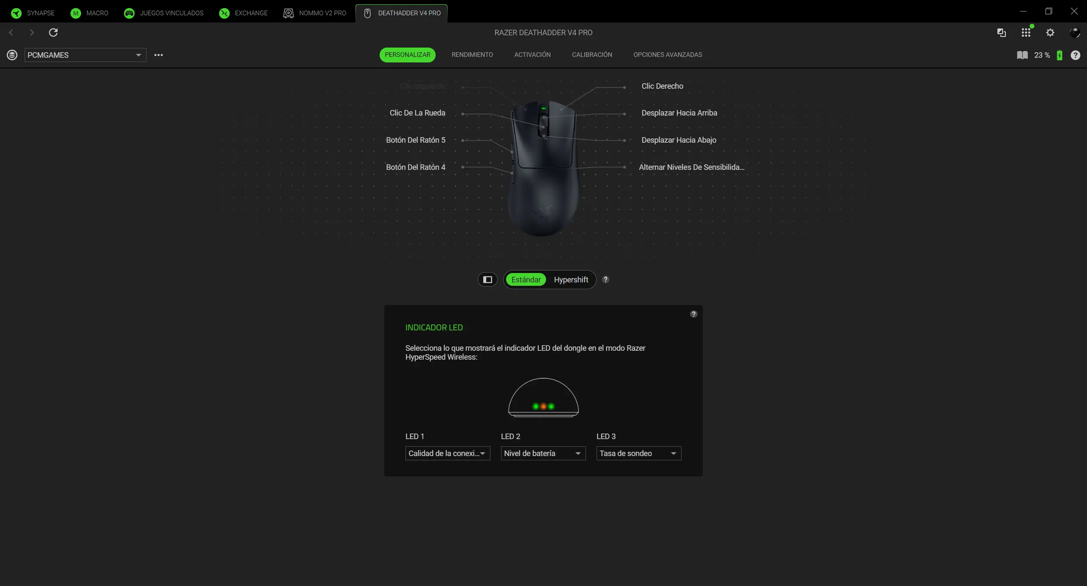Click the LED 1 label
Screen dimensions: 1087x586
(415, 437)
